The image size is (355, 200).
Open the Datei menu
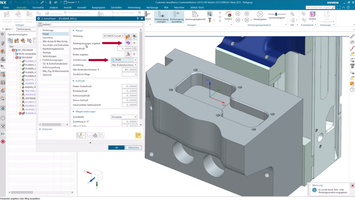point(6,7)
